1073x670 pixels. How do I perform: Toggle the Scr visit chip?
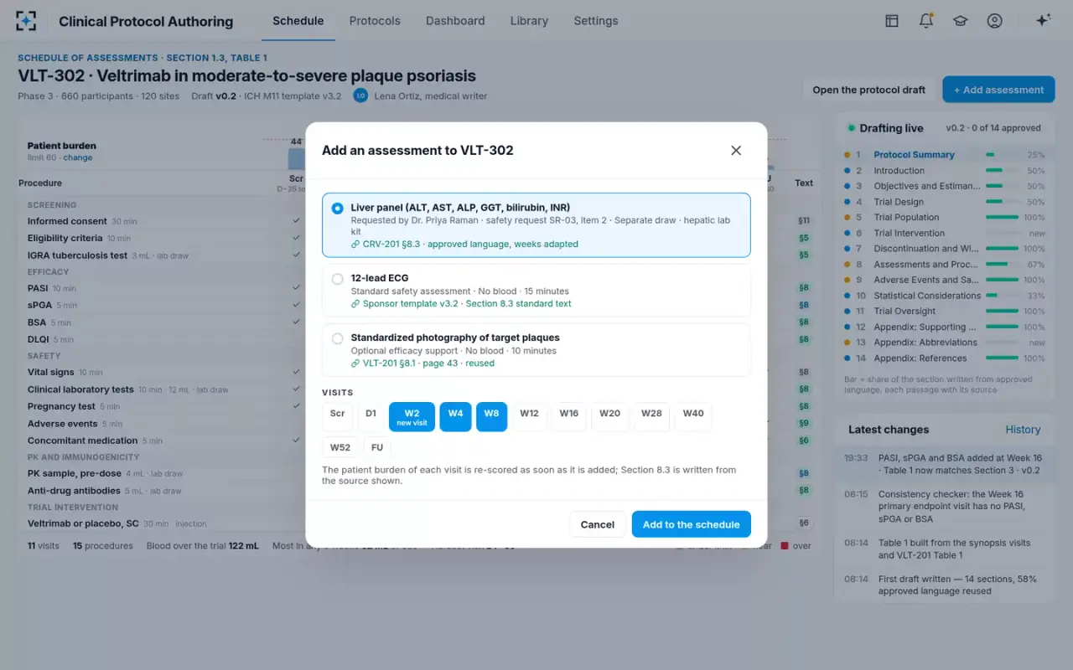coord(337,416)
